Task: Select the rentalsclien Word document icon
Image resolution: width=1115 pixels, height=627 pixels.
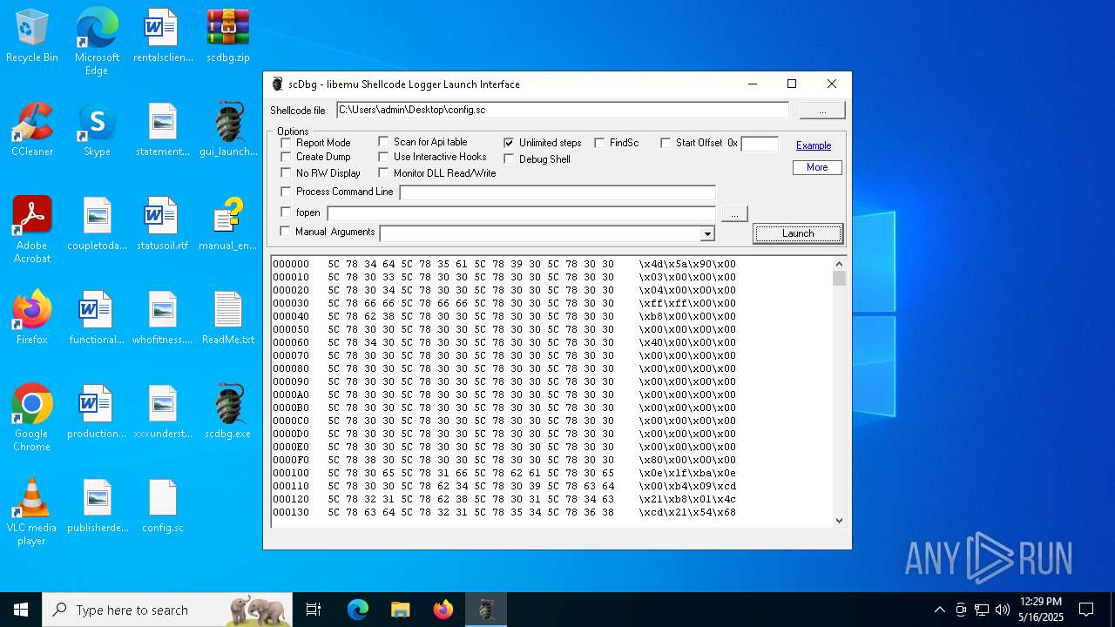Action: coord(163,36)
